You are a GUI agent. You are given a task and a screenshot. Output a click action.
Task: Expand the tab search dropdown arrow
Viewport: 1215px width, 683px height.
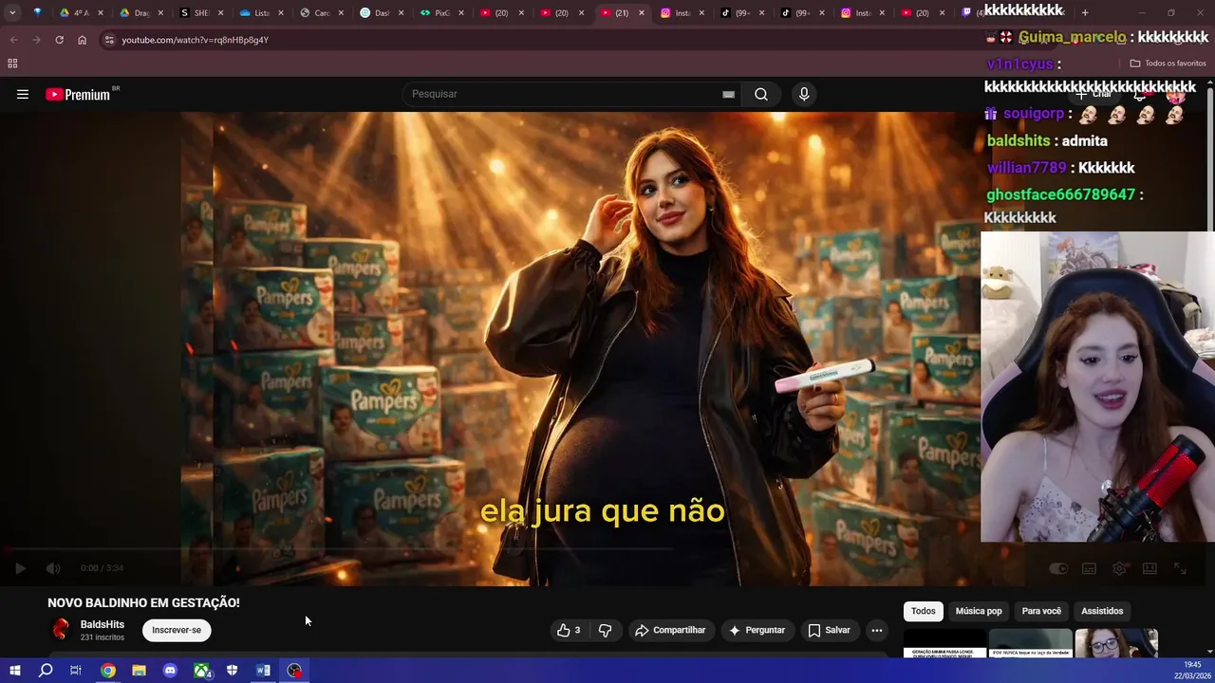pos(12,12)
